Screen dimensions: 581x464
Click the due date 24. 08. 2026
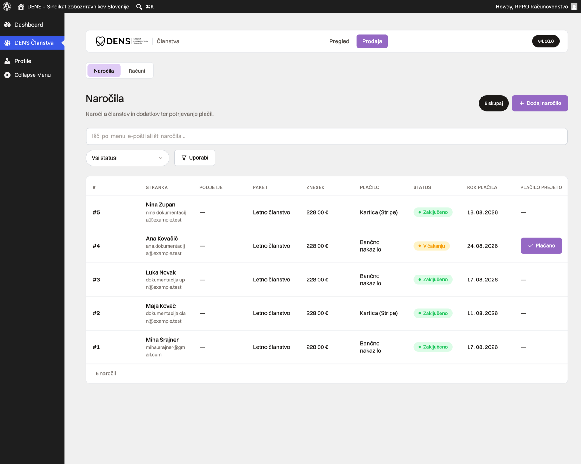coord(482,246)
